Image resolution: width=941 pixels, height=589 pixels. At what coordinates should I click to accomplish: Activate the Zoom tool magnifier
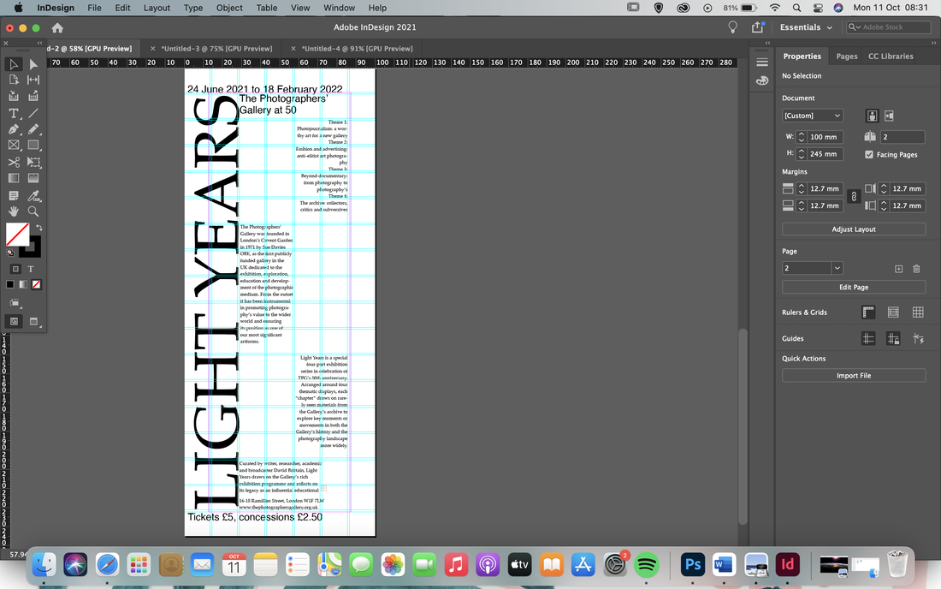coord(33,211)
